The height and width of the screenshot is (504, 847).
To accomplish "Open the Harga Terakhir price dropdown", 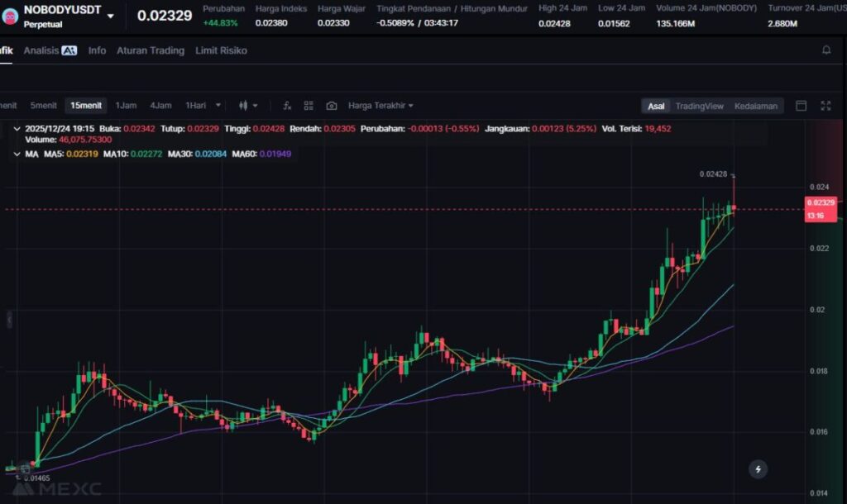I will pyautogui.click(x=380, y=106).
